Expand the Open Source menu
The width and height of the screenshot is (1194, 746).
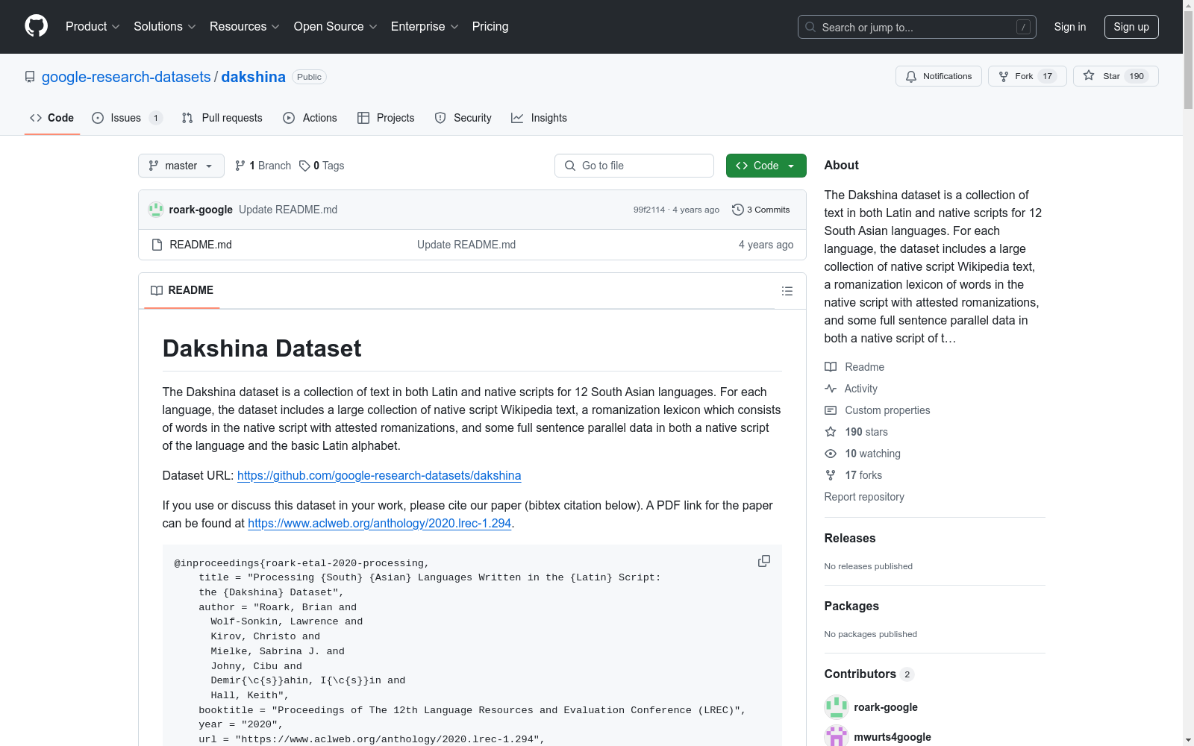(336, 27)
